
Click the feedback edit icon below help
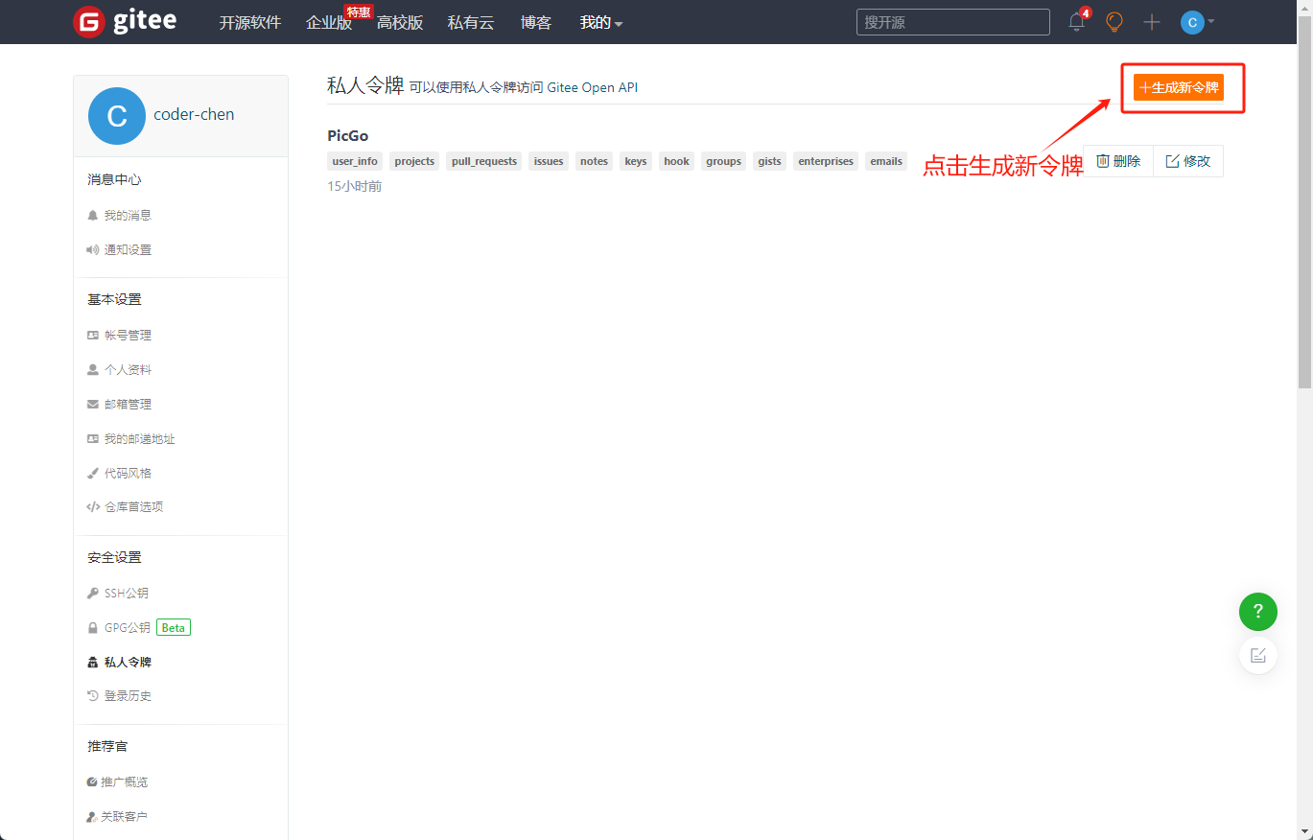click(x=1258, y=656)
